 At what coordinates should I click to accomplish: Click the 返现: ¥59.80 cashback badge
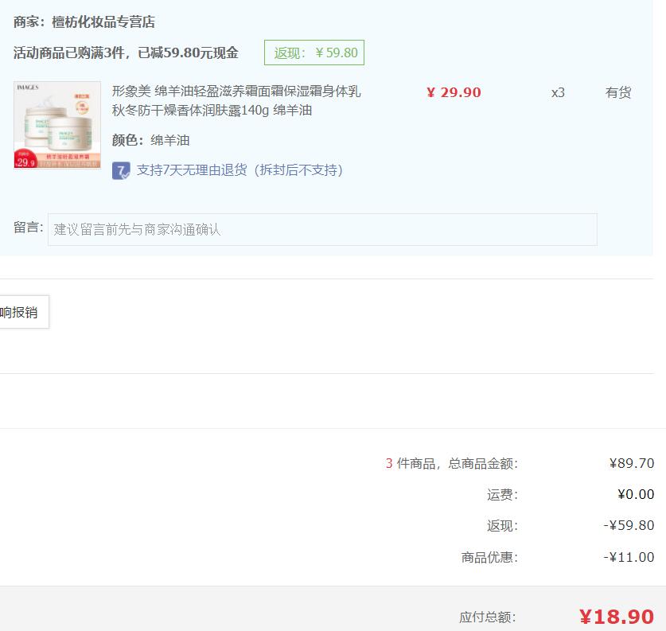(314, 53)
